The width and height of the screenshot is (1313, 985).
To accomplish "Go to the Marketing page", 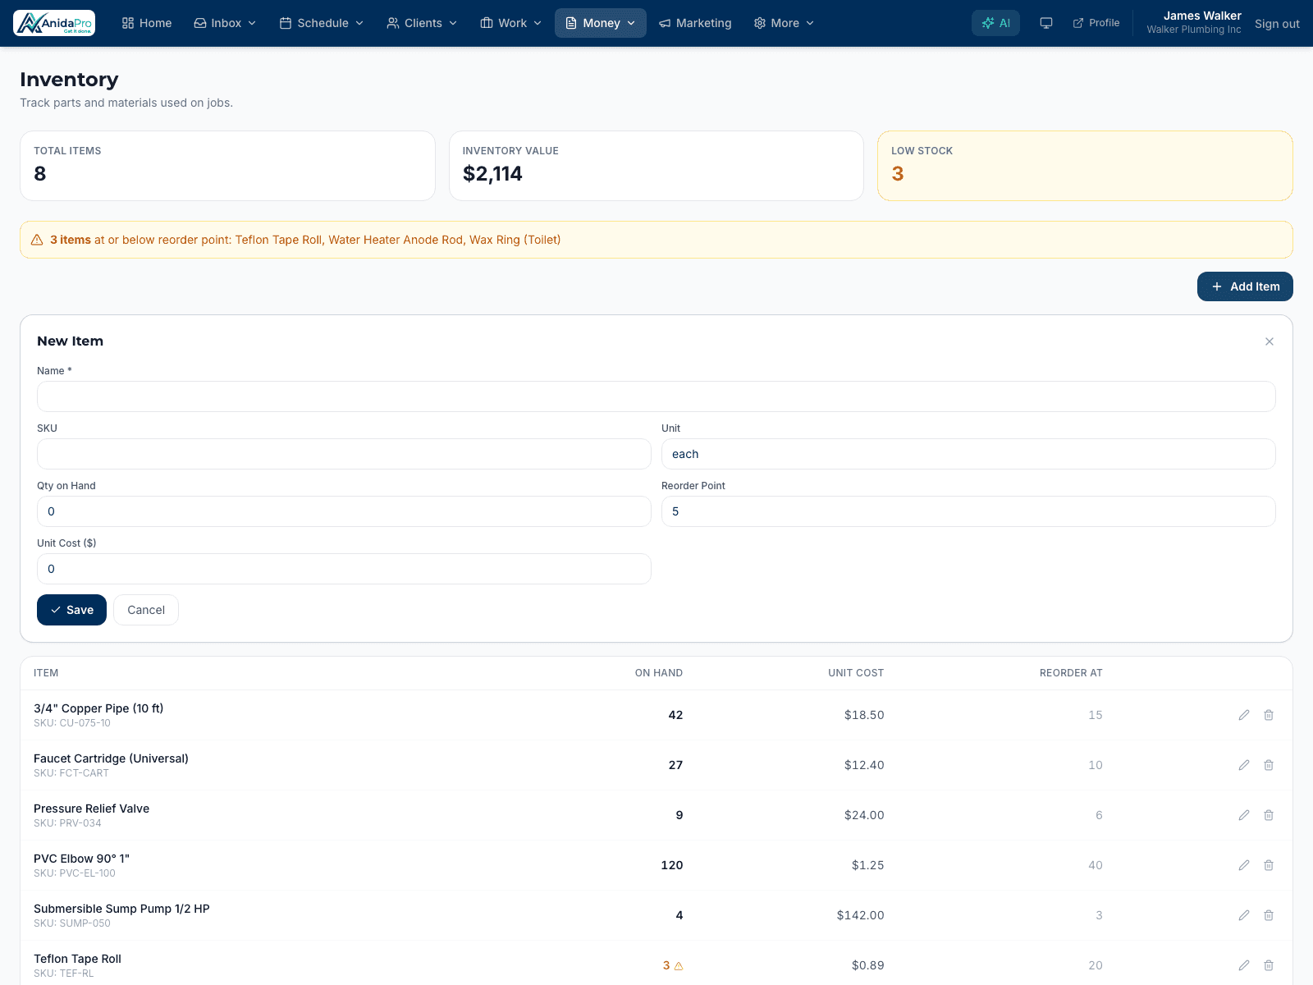I will [695, 23].
